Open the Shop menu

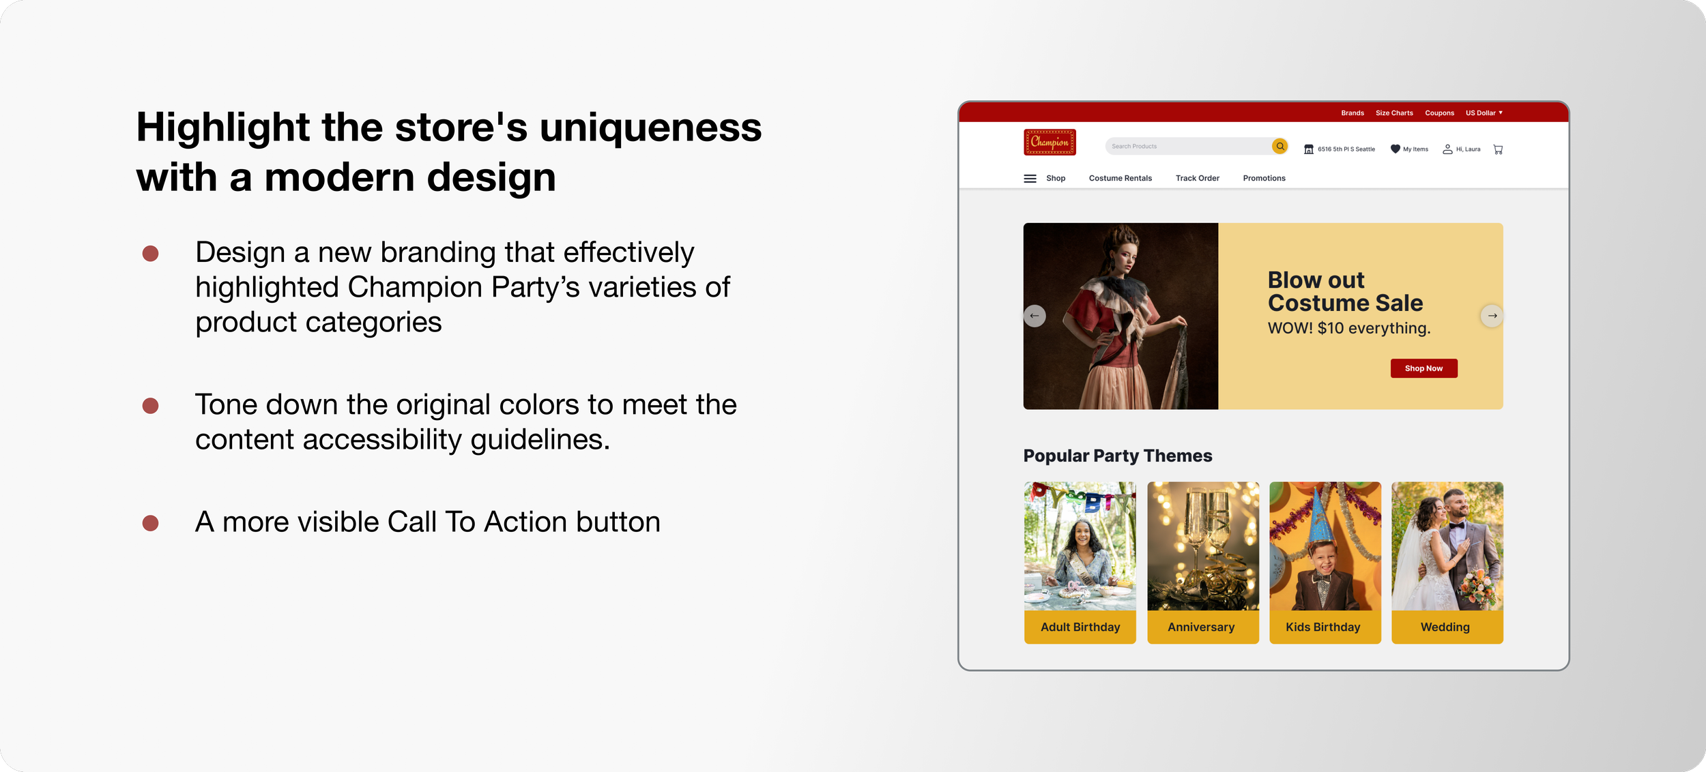click(x=1056, y=179)
